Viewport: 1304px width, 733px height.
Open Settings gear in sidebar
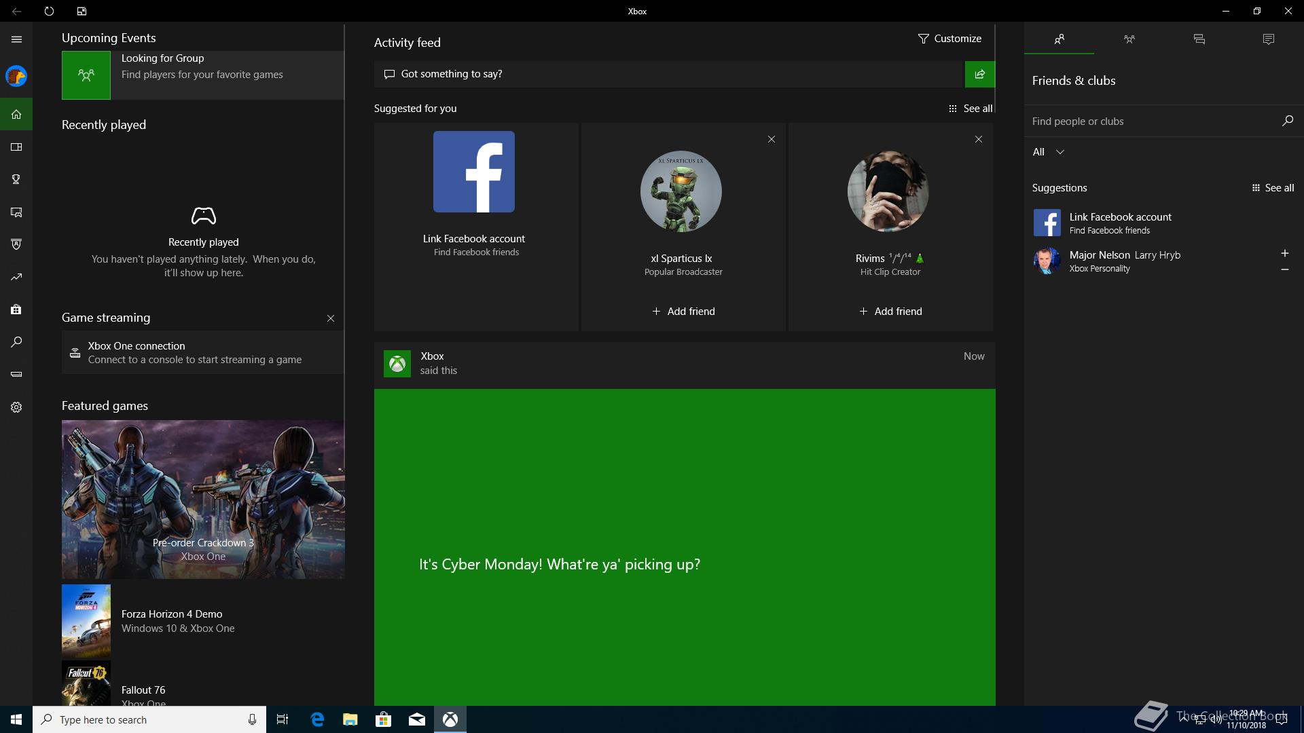[16, 407]
